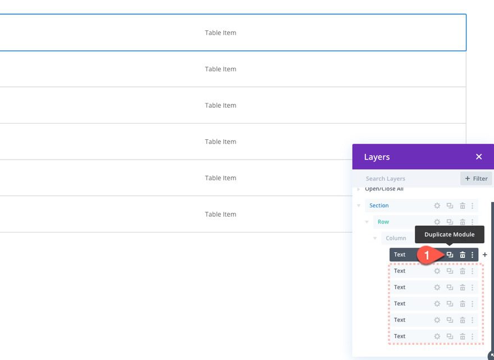Duplicate the highlighted Text module

[x=450, y=254]
